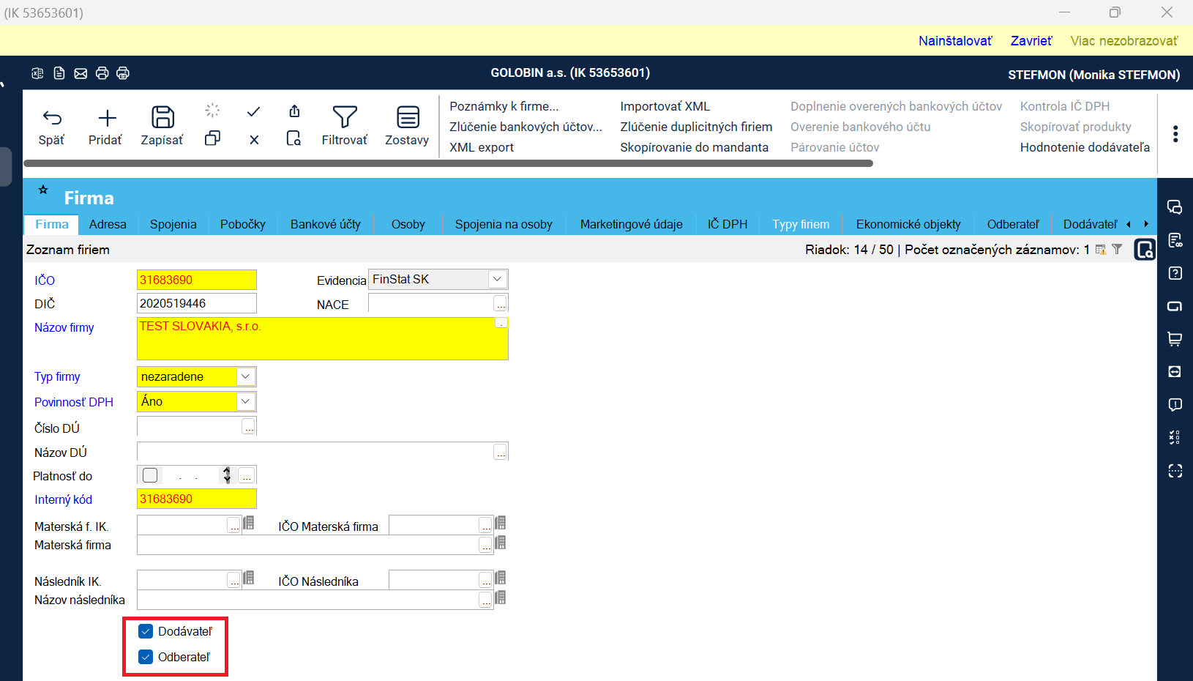Uncheck the Odberateľ checkbox

(146, 657)
